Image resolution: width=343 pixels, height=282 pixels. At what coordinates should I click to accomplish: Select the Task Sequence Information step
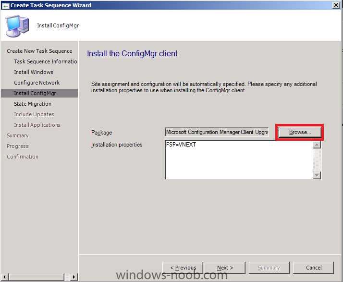(46, 61)
